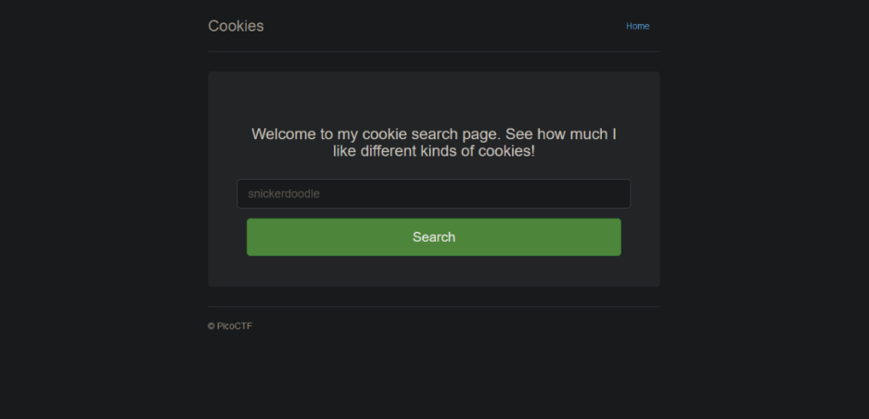Select the Home item in header

tap(637, 26)
